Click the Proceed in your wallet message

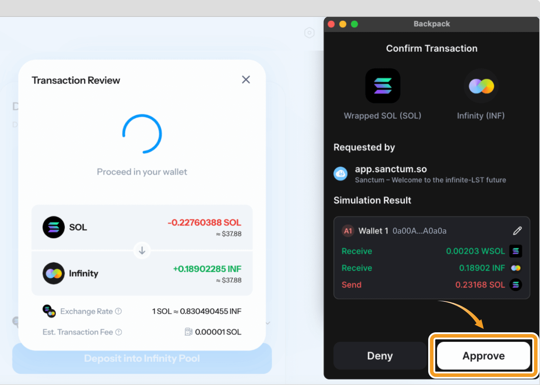click(x=142, y=172)
